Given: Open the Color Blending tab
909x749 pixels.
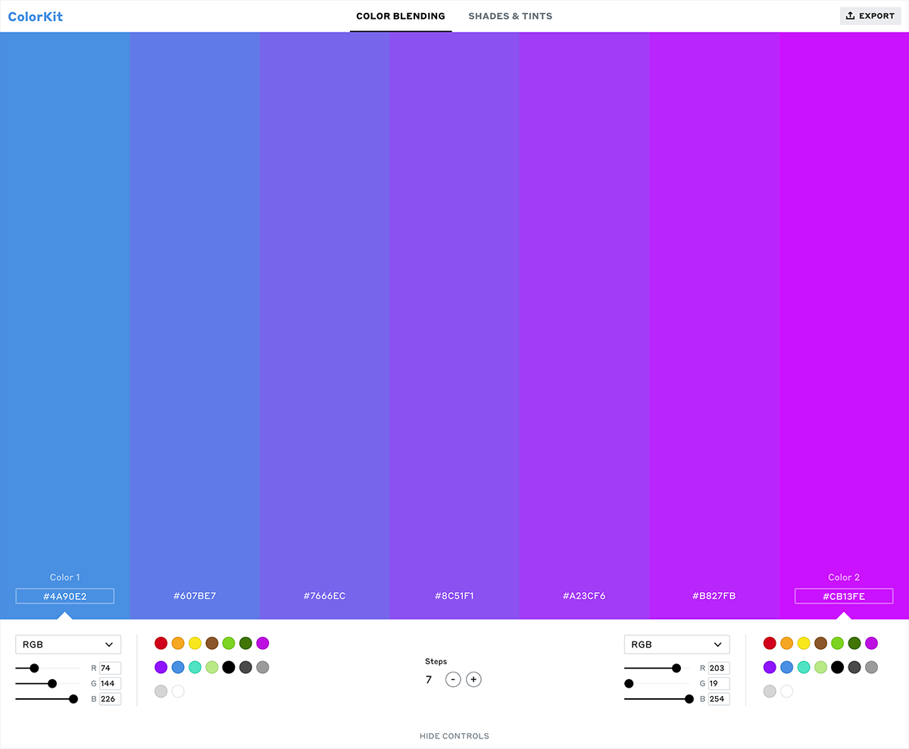Looking at the screenshot, I should click(x=401, y=16).
